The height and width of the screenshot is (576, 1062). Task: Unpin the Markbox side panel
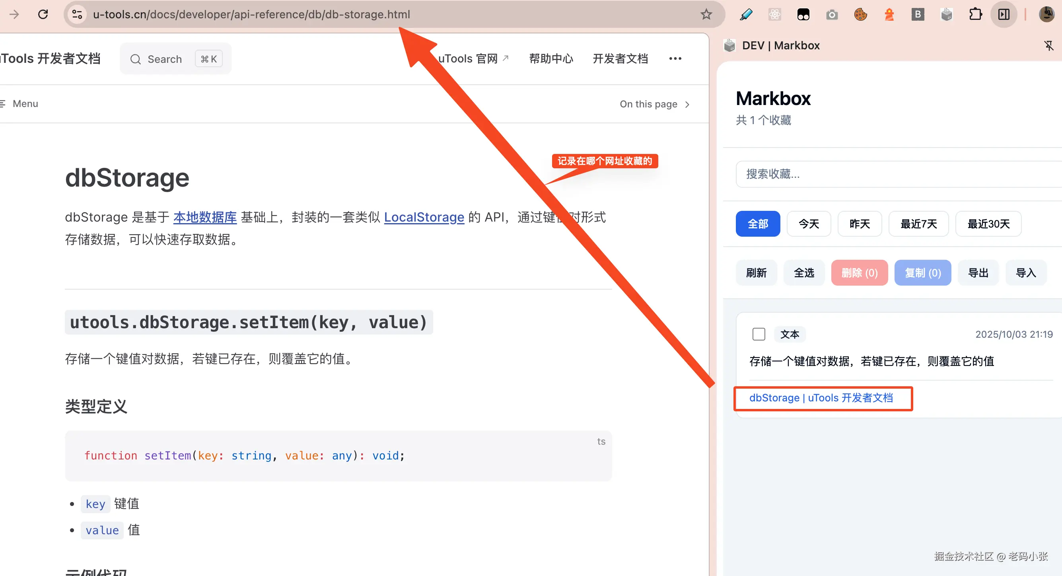click(1048, 45)
